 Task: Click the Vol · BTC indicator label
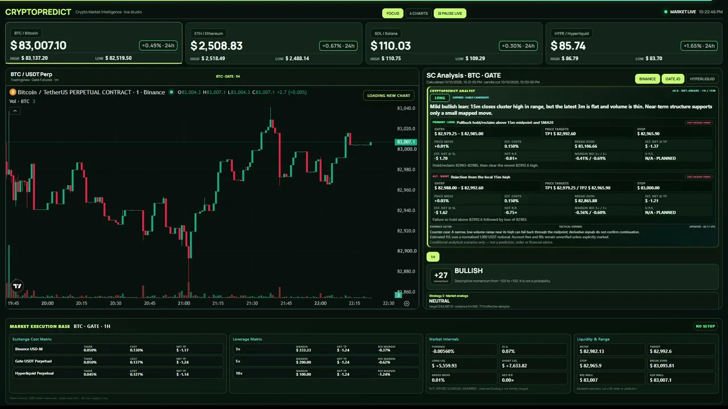pos(20,101)
